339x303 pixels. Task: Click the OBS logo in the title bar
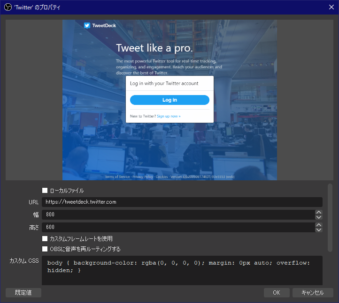point(8,7)
